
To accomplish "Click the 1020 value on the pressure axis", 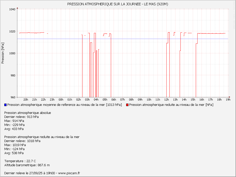I will [12, 31].
